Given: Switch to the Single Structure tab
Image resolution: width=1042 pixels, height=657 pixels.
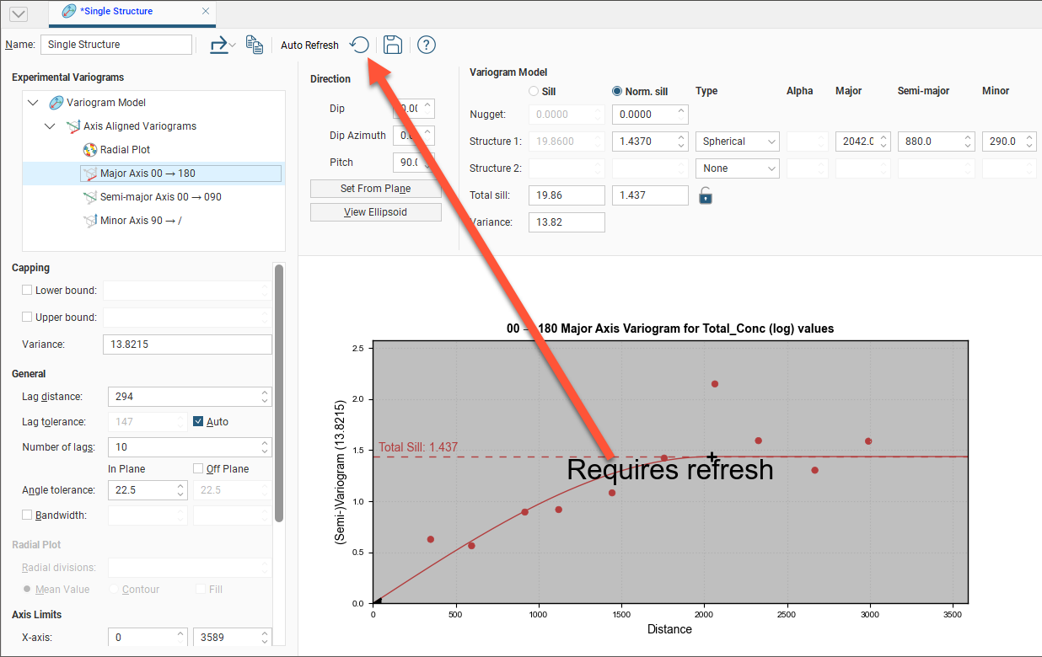Looking at the screenshot, I should point(120,12).
